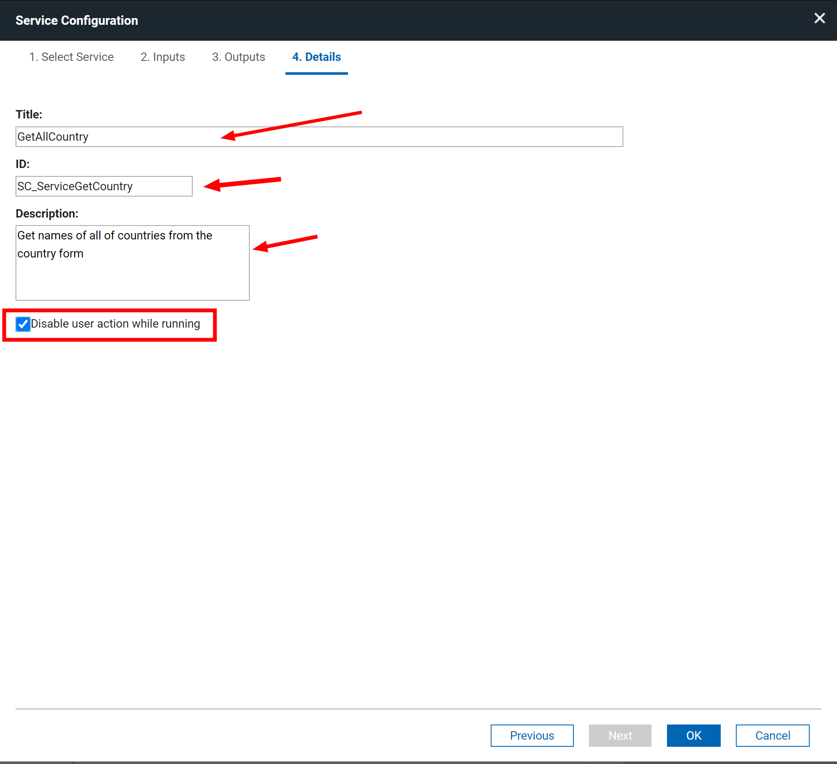The height and width of the screenshot is (764, 837).
Task: Click the greyed-out Next button
Action: 620,735
